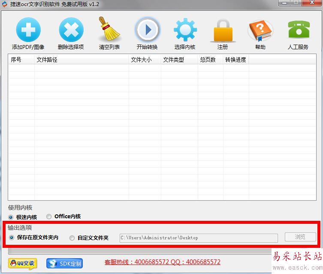The width and height of the screenshot is (323, 274).
Task: Click the 序号 column header
Action: coord(21,60)
